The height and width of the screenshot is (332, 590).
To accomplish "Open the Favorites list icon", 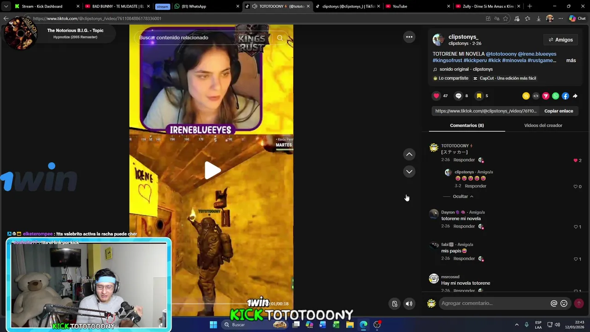I will (x=528, y=18).
